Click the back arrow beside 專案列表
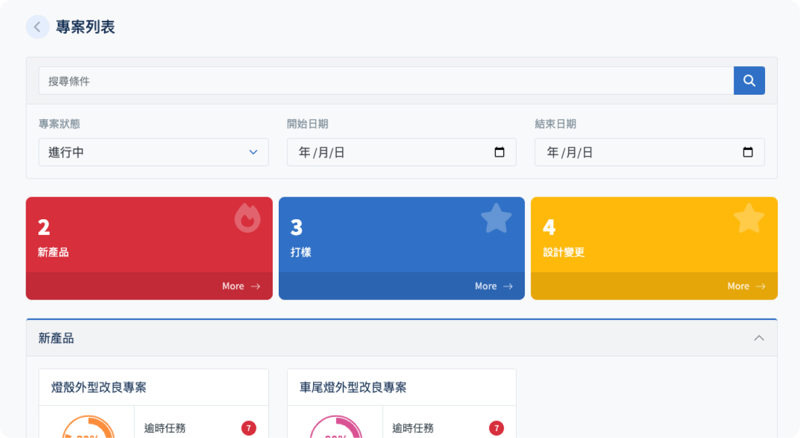This screenshot has height=438, width=800. point(37,27)
